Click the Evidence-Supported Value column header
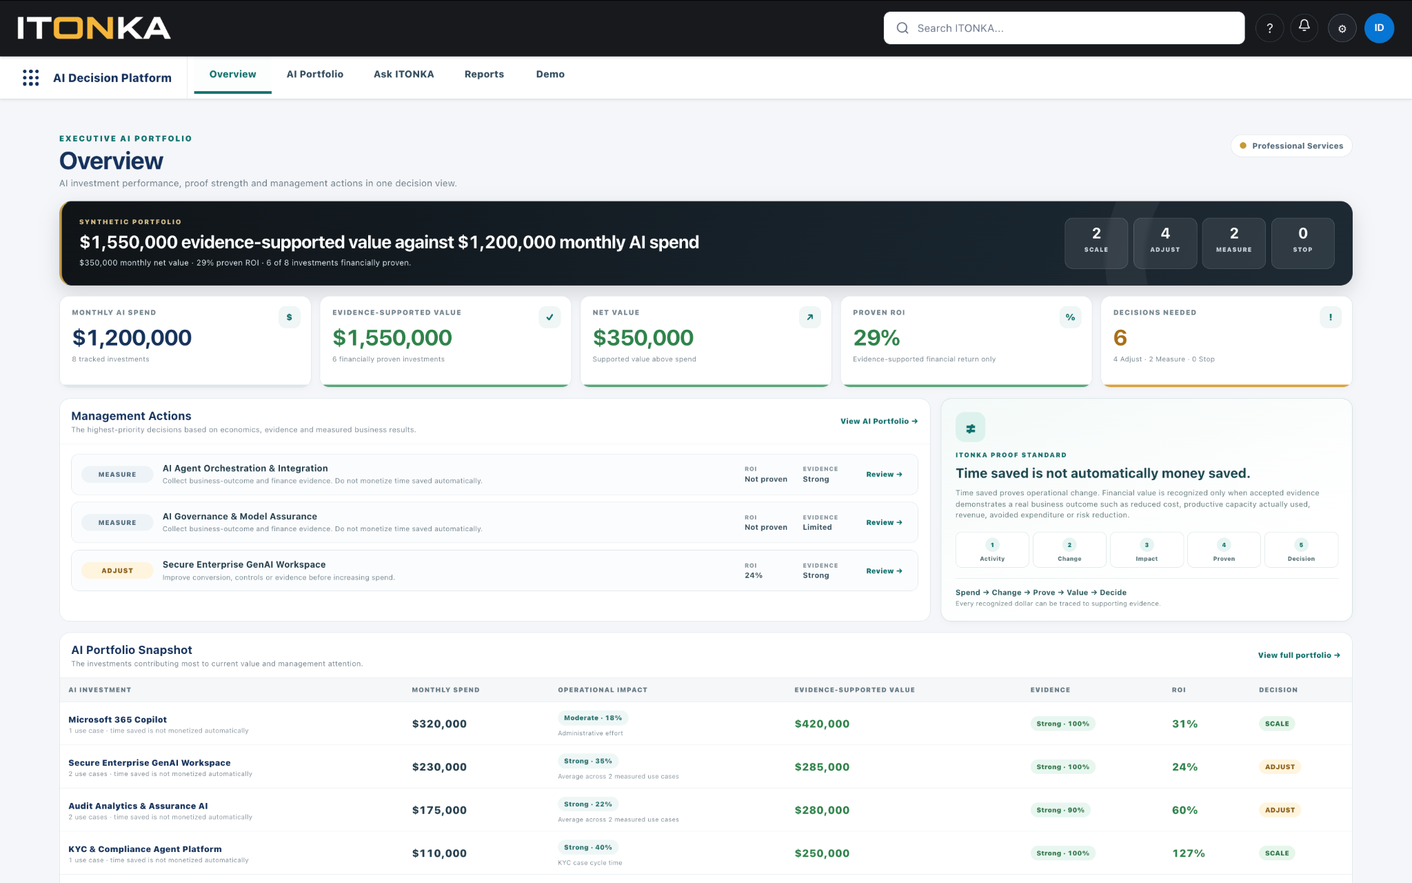 tap(854, 690)
